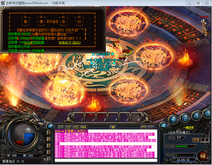The height and width of the screenshot is (165, 212).
Task: Toggle the private message chat channel icon
Action: click(49, 146)
